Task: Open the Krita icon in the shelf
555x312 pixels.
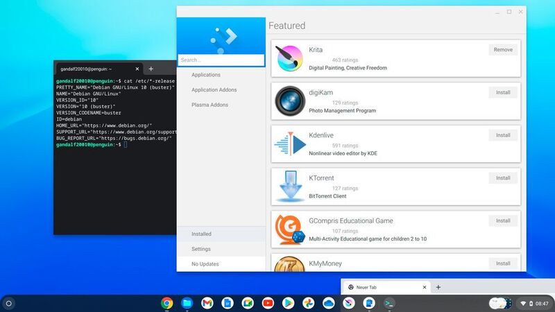Action: [349, 303]
